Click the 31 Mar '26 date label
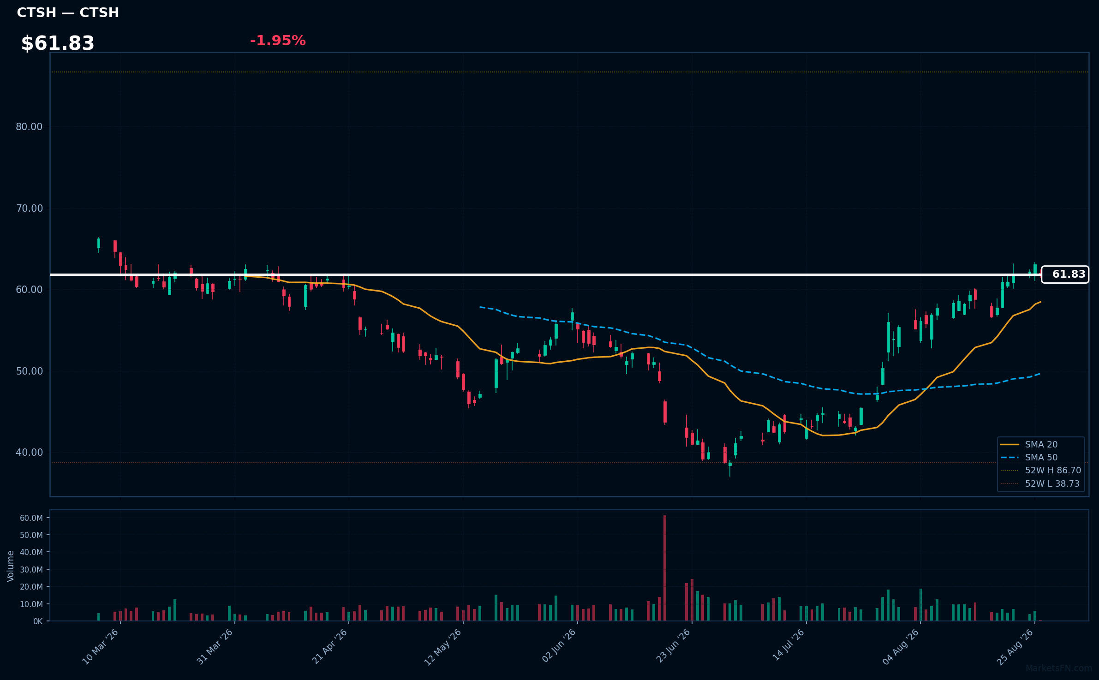Screen dimensions: 1099x680 tap(215, 647)
